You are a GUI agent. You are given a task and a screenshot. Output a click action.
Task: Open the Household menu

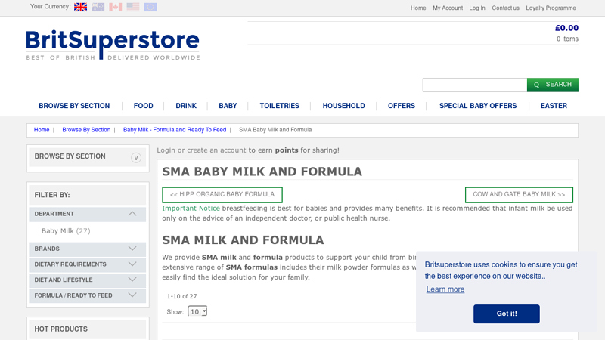click(344, 106)
